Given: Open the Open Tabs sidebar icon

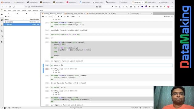Looking at the screenshot, I should [x=2, y=36].
